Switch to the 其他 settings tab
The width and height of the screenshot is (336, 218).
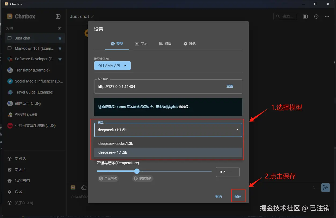pos(189,44)
